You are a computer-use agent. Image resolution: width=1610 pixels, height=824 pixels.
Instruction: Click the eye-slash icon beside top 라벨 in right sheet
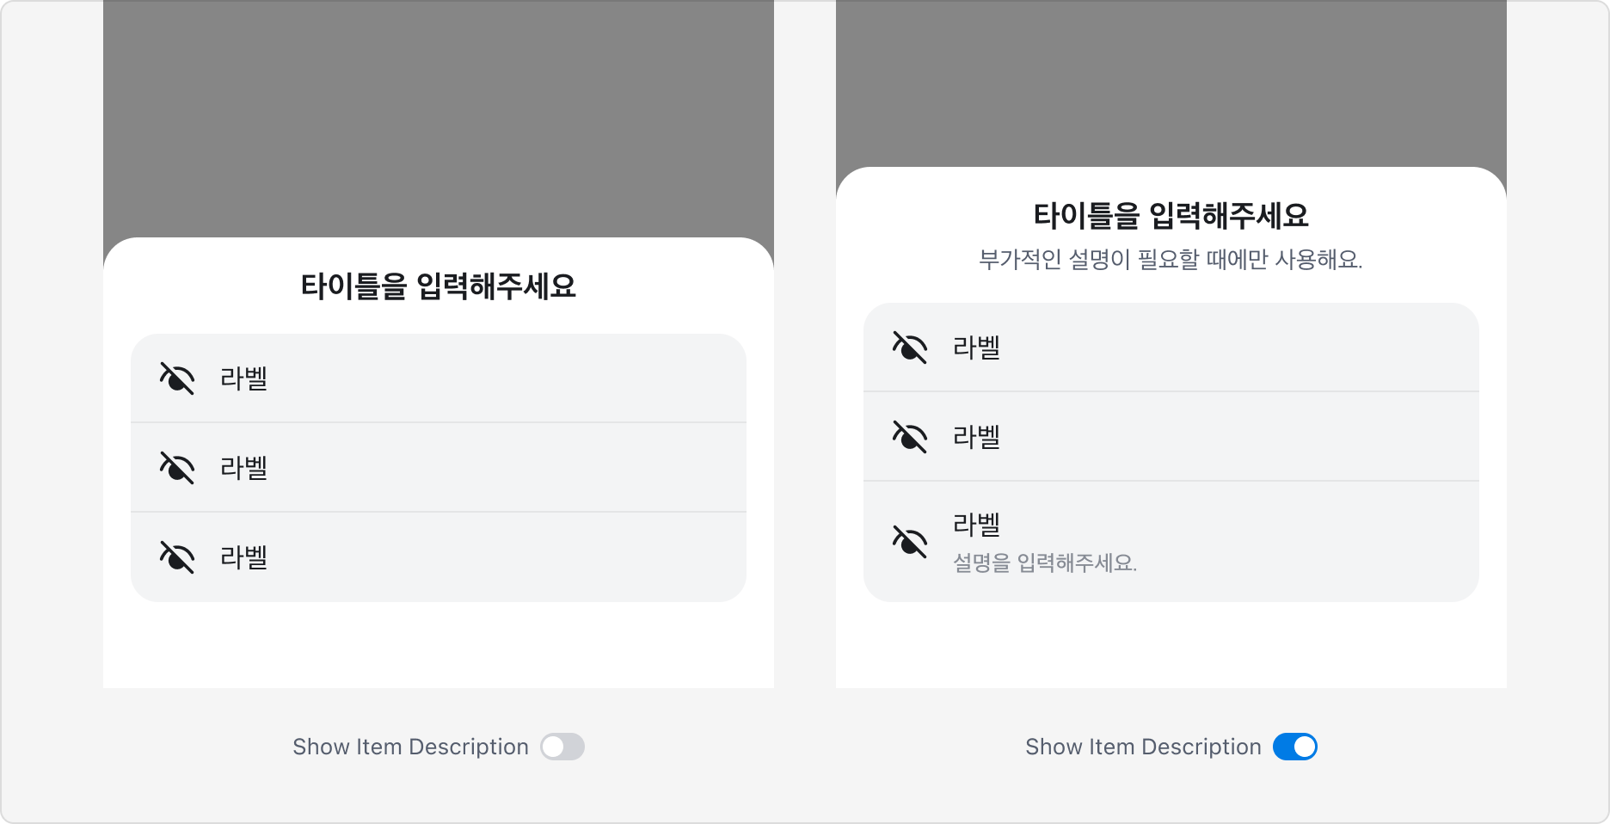(911, 348)
